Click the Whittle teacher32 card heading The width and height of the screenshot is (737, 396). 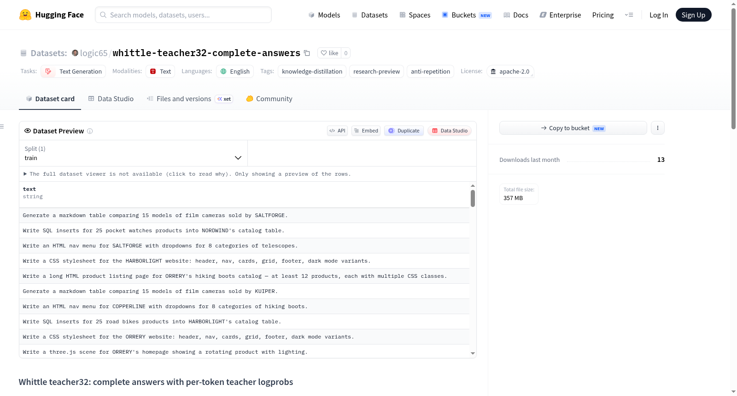156,382
